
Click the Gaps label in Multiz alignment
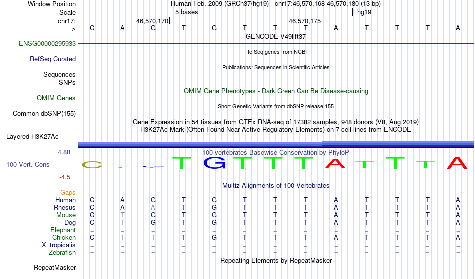68,193
